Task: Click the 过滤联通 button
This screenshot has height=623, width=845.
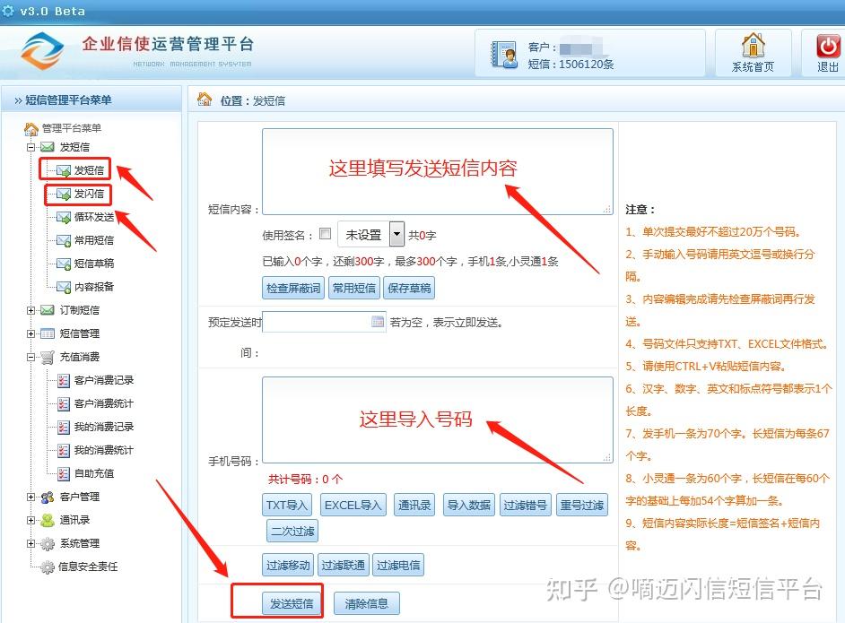Action: click(x=344, y=566)
